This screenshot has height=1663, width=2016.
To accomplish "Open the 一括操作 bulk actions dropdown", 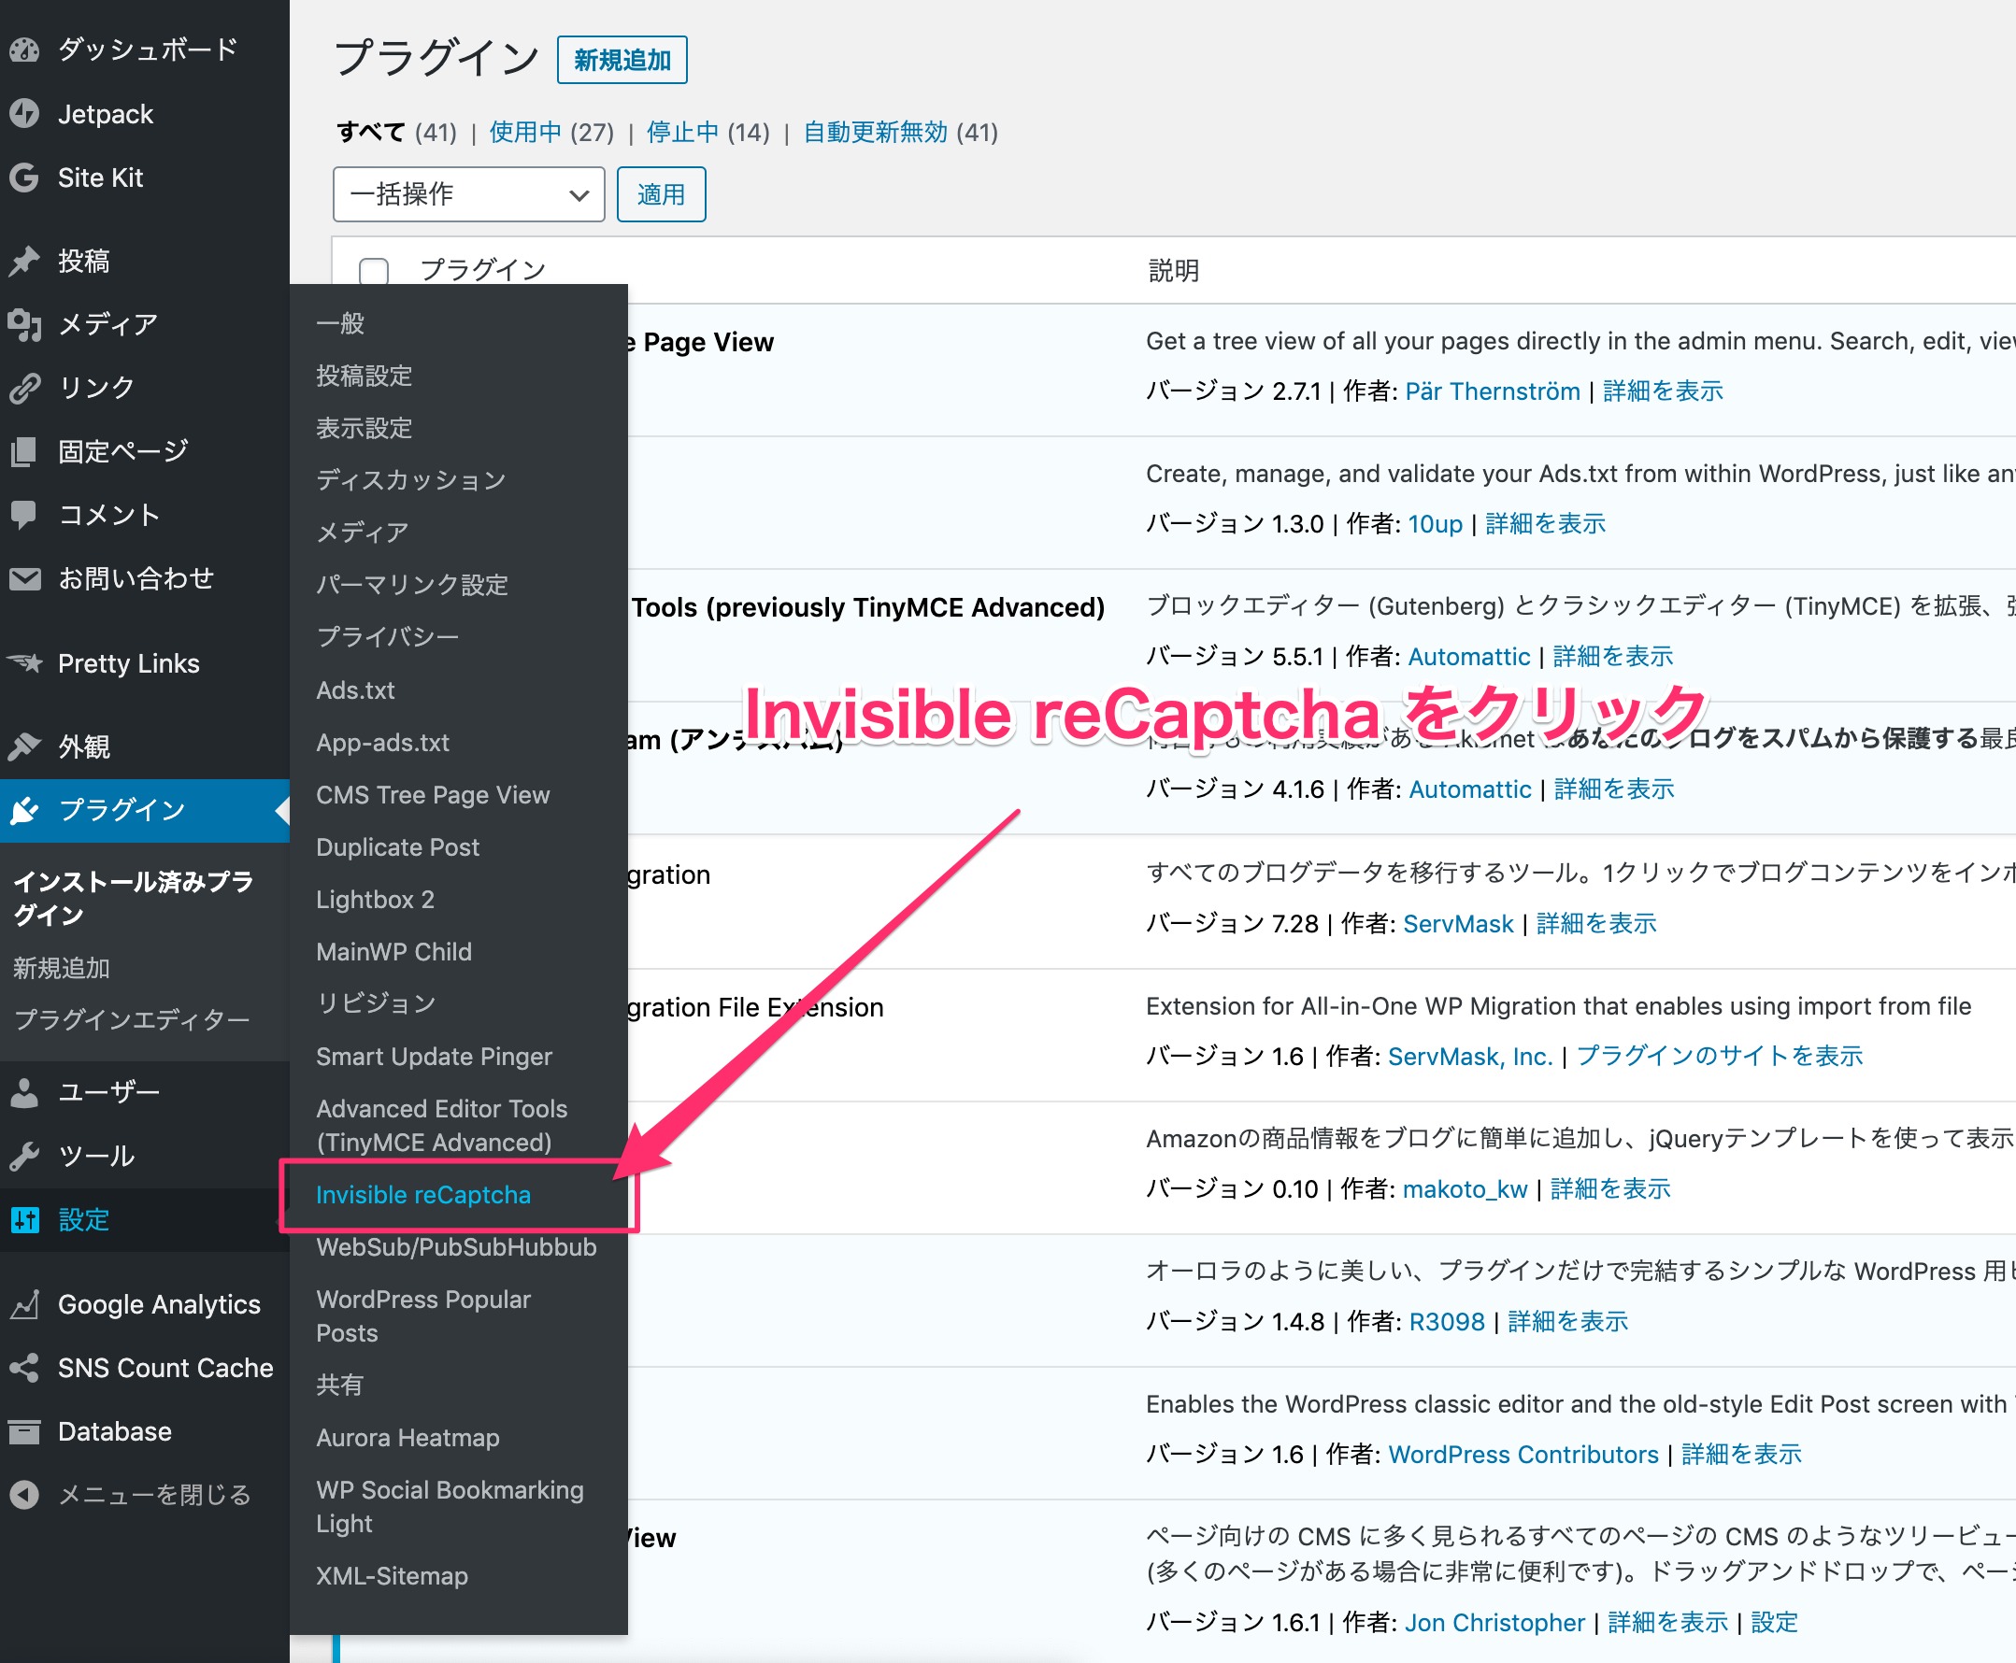I will click(468, 194).
